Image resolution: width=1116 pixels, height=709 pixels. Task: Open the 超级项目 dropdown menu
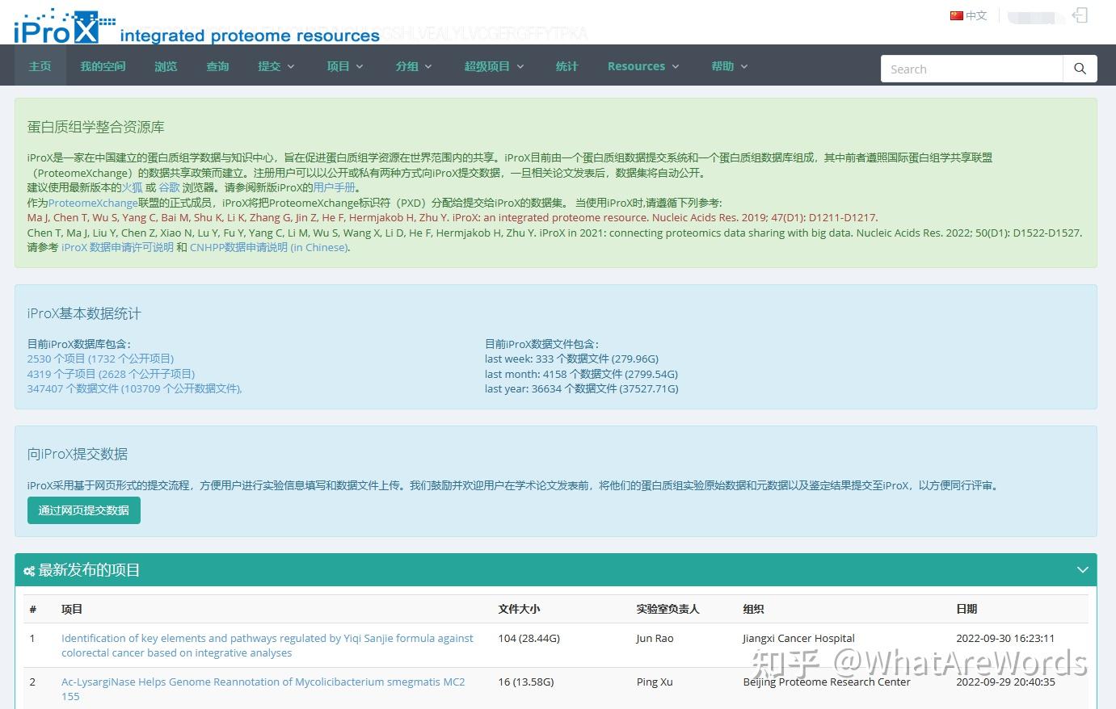point(494,66)
